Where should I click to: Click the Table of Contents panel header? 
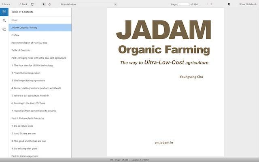point(22,12)
